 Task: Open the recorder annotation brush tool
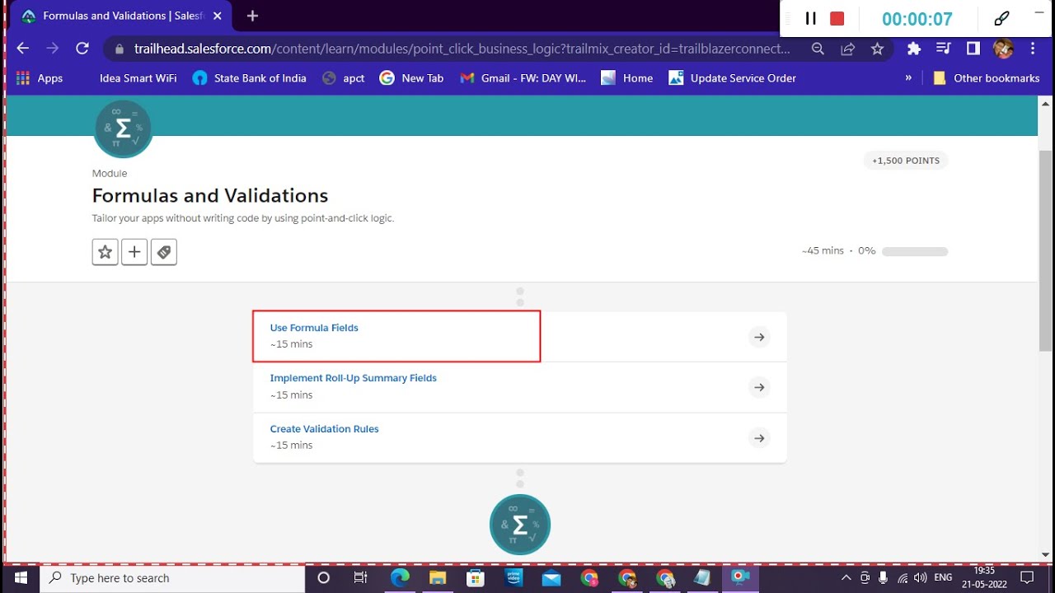pyautogui.click(x=1001, y=18)
